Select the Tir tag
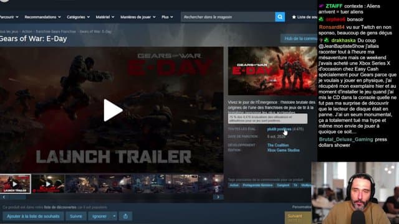This screenshot has height=224, width=399. (x=295, y=185)
